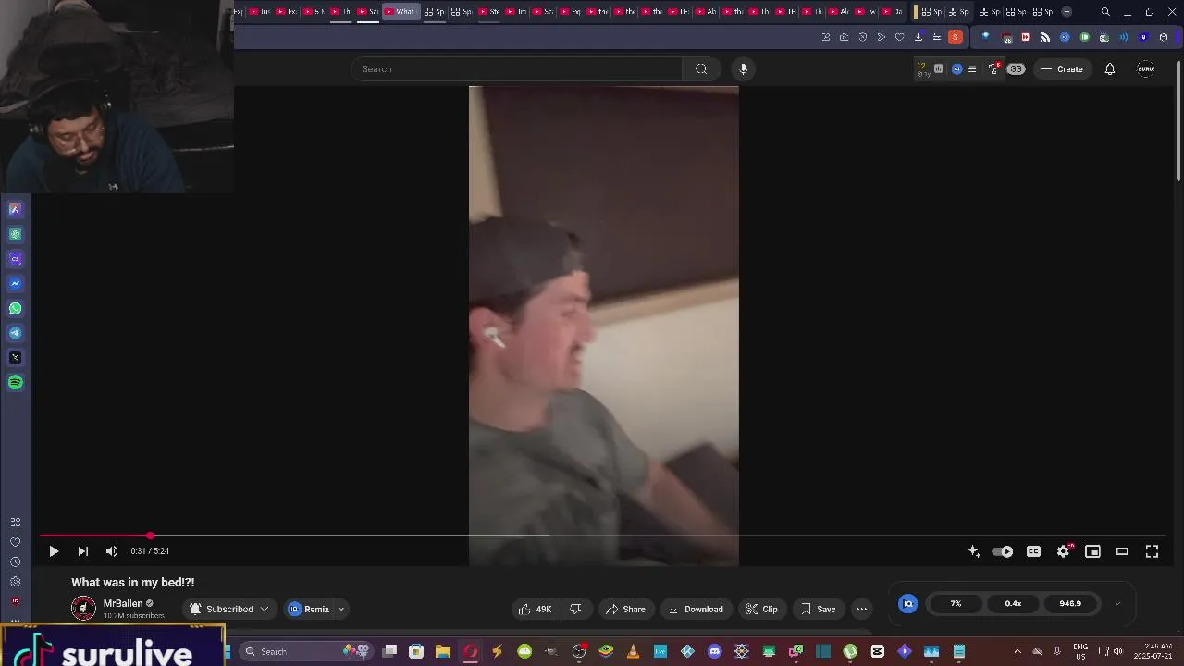This screenshot has height=666, width=1184.
Task: Toggle autoplay switch in player
Action: coord(1003,551)
